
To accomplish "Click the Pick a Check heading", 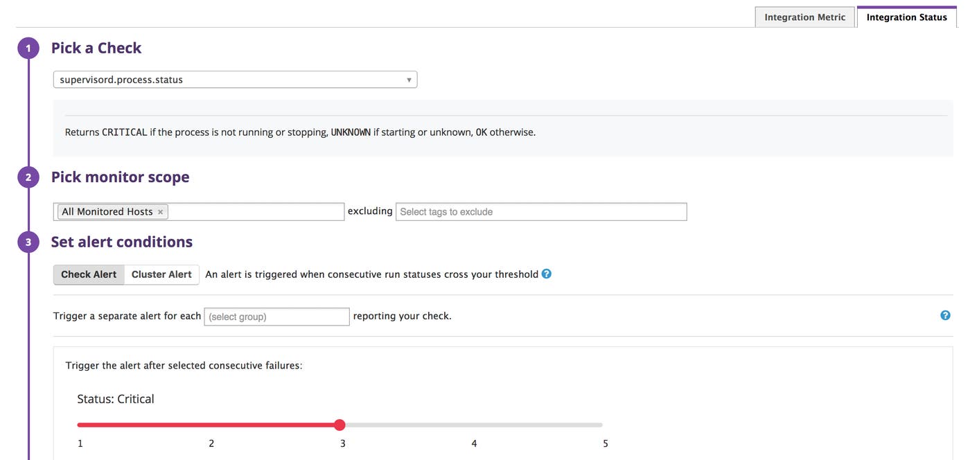I will coord(96,48).
